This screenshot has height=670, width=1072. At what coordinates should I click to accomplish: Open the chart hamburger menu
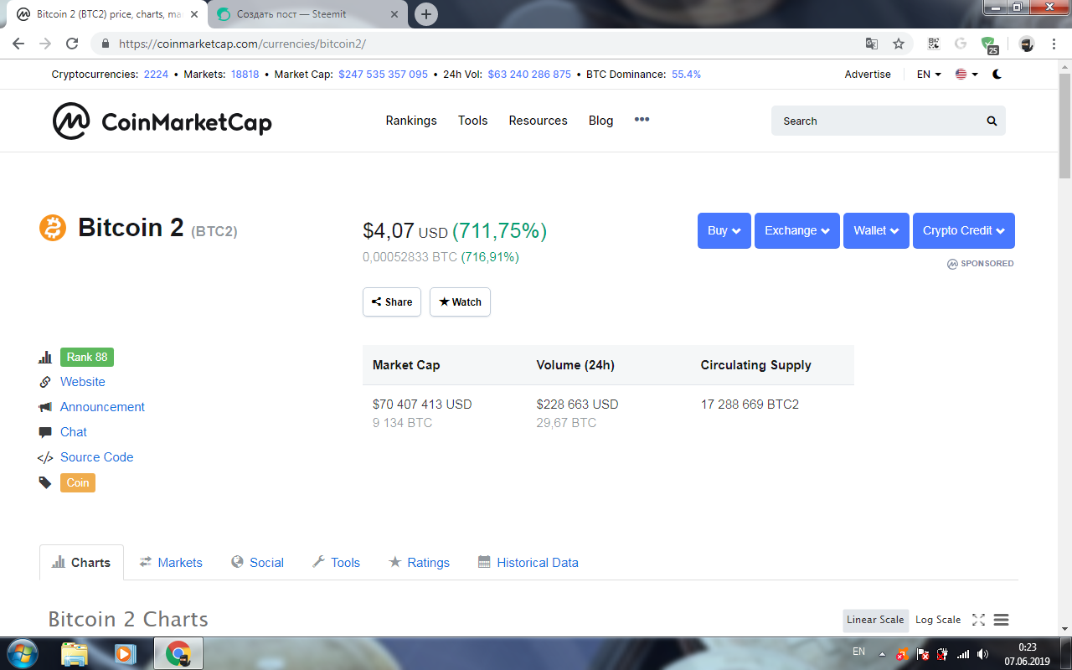1001,620
